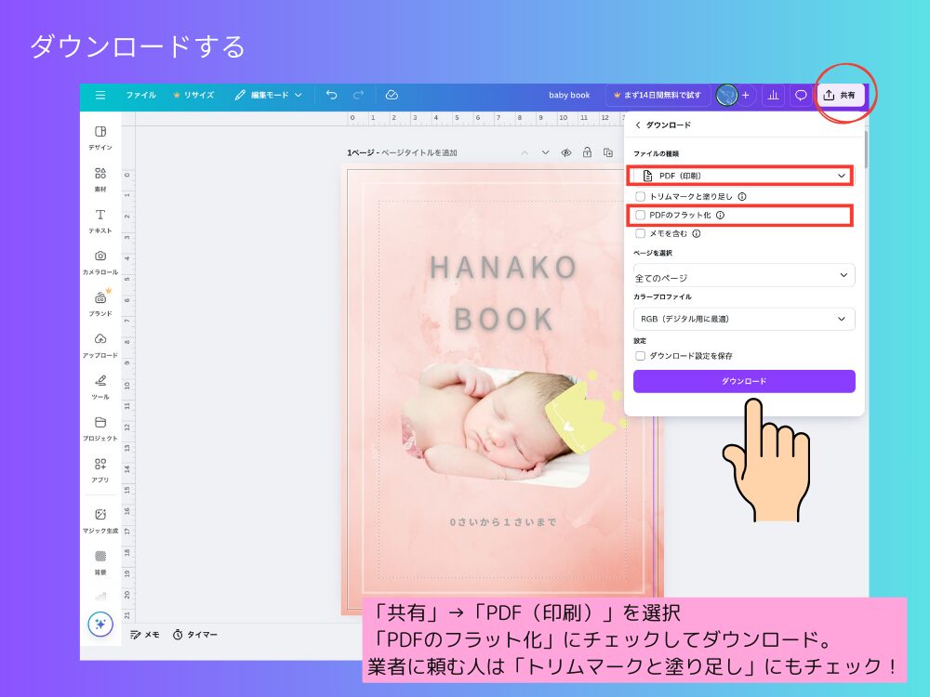
Task: Click the 共有 (Share) button
Action: [841, 94]
